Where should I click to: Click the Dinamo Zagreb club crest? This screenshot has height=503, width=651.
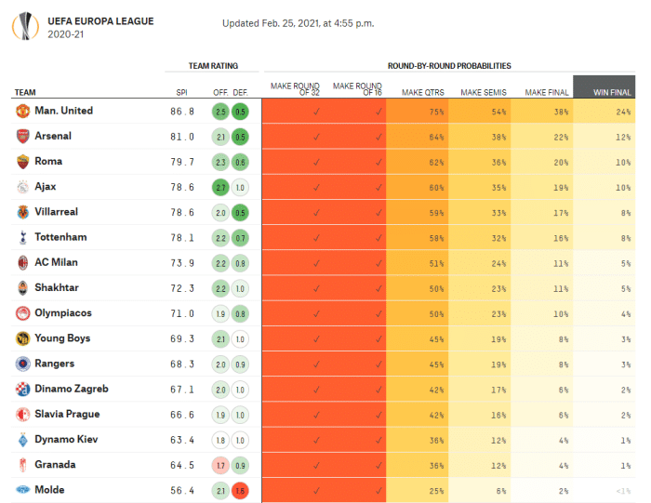[22, 389]
